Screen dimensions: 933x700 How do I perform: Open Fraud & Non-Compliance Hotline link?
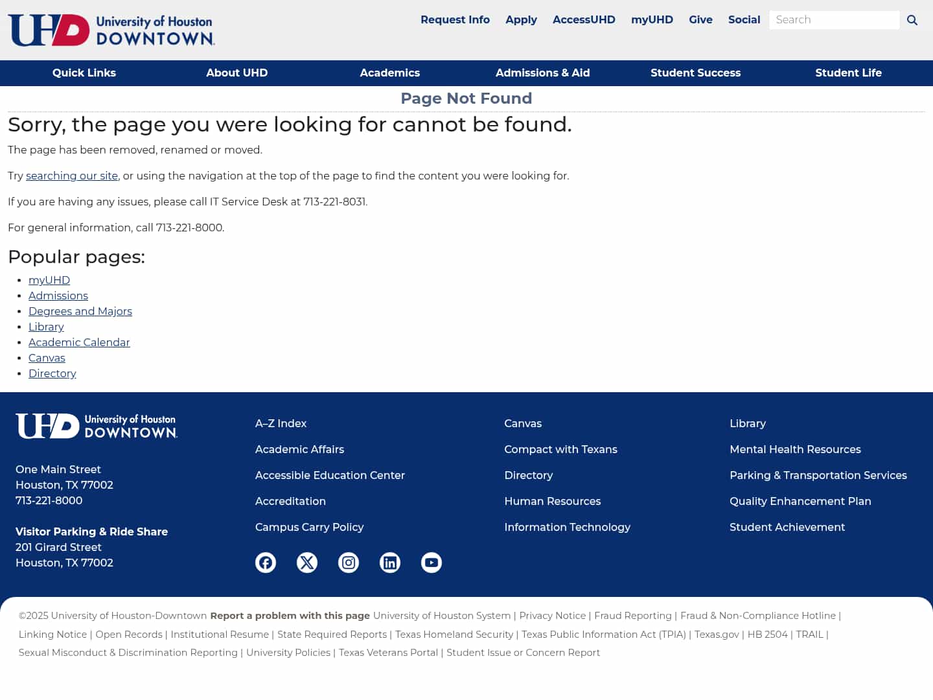click(x=758, y=616)
